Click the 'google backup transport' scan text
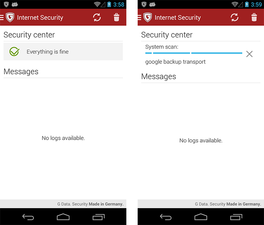This screenshot has width=264, height=225. click(x=175, y=62)
